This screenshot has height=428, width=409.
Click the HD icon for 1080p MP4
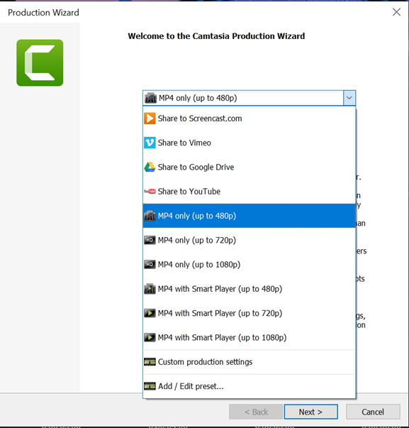150,264
